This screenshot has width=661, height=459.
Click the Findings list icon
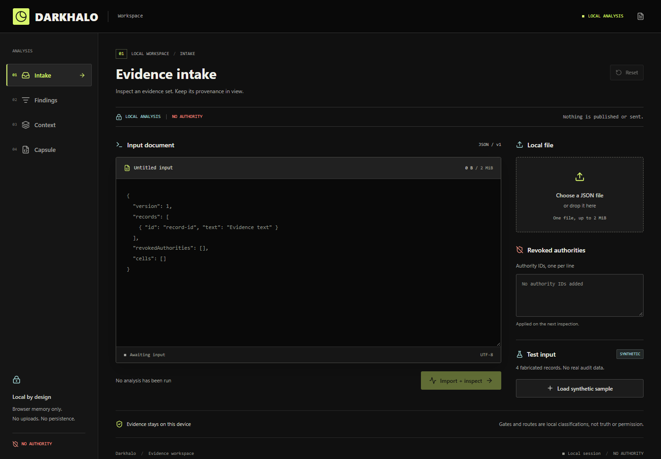(26, 100)
